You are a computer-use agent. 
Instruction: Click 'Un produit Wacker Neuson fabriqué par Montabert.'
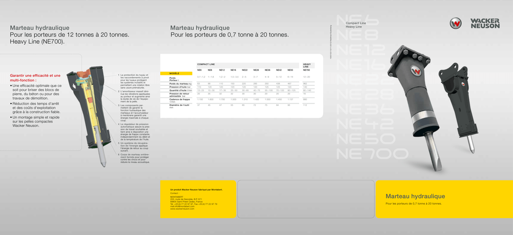point(196,189)
